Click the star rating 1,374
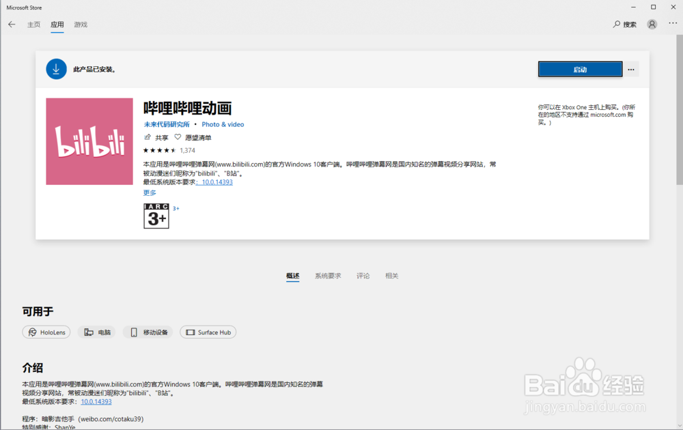Viewport: 683px width, 430px height. tap(169, 150)
